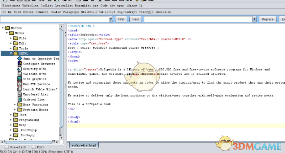285x153 pixels.
Task: Click the Beautify HTML icon
Action: [20, 69]
